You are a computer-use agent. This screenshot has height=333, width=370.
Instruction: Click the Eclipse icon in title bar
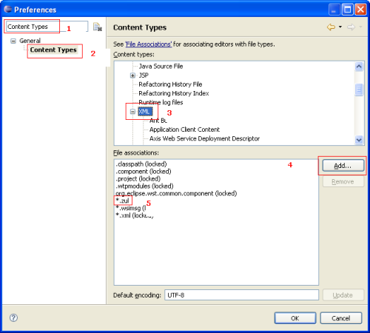(x=8, y=9)
